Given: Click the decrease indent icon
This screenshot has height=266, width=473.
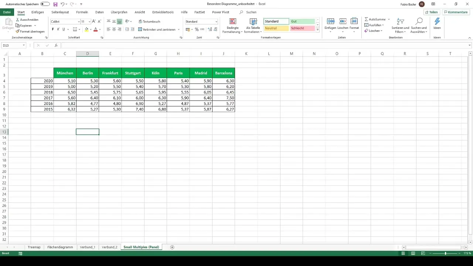Looking at the screenshot, I should [x=127, y=29].
